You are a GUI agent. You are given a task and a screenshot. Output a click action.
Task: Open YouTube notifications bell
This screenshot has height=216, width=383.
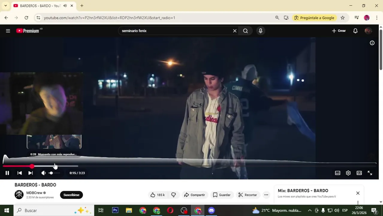(355, 31)
